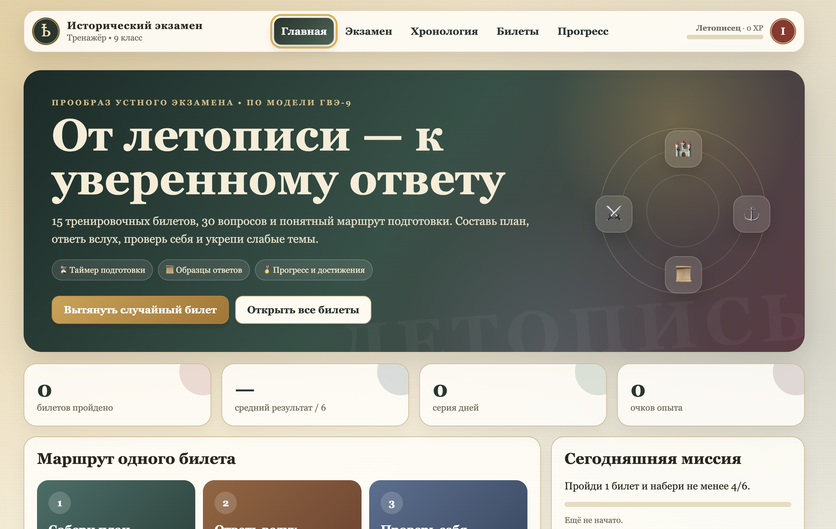Screen dimensions: 836x529
Task: Open step 3 blue route card
Action: pyautogui.click(x=448, y=504)
